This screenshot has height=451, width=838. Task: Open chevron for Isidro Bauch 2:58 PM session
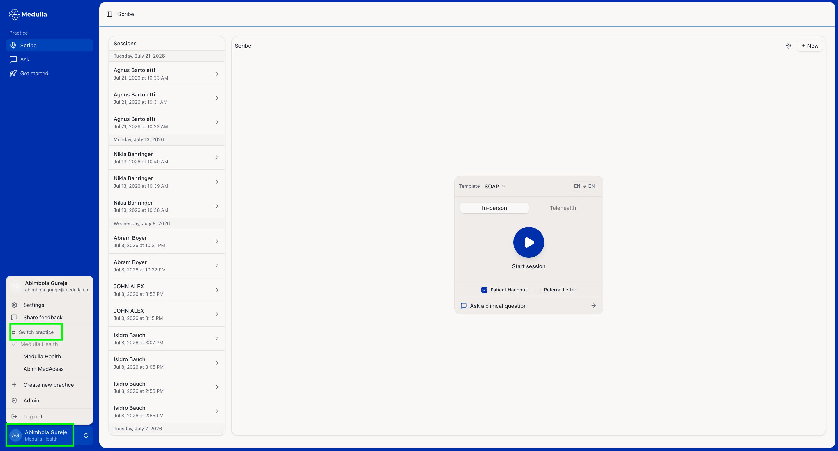coord(217,387)
